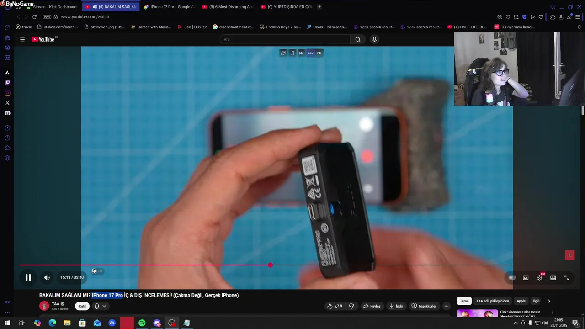
Task: Open TAA channel name link
Action: 56,304
